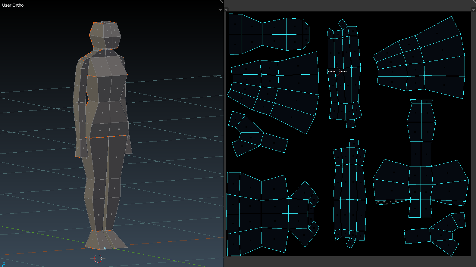Click the User Ortho view label

[13, 5]
